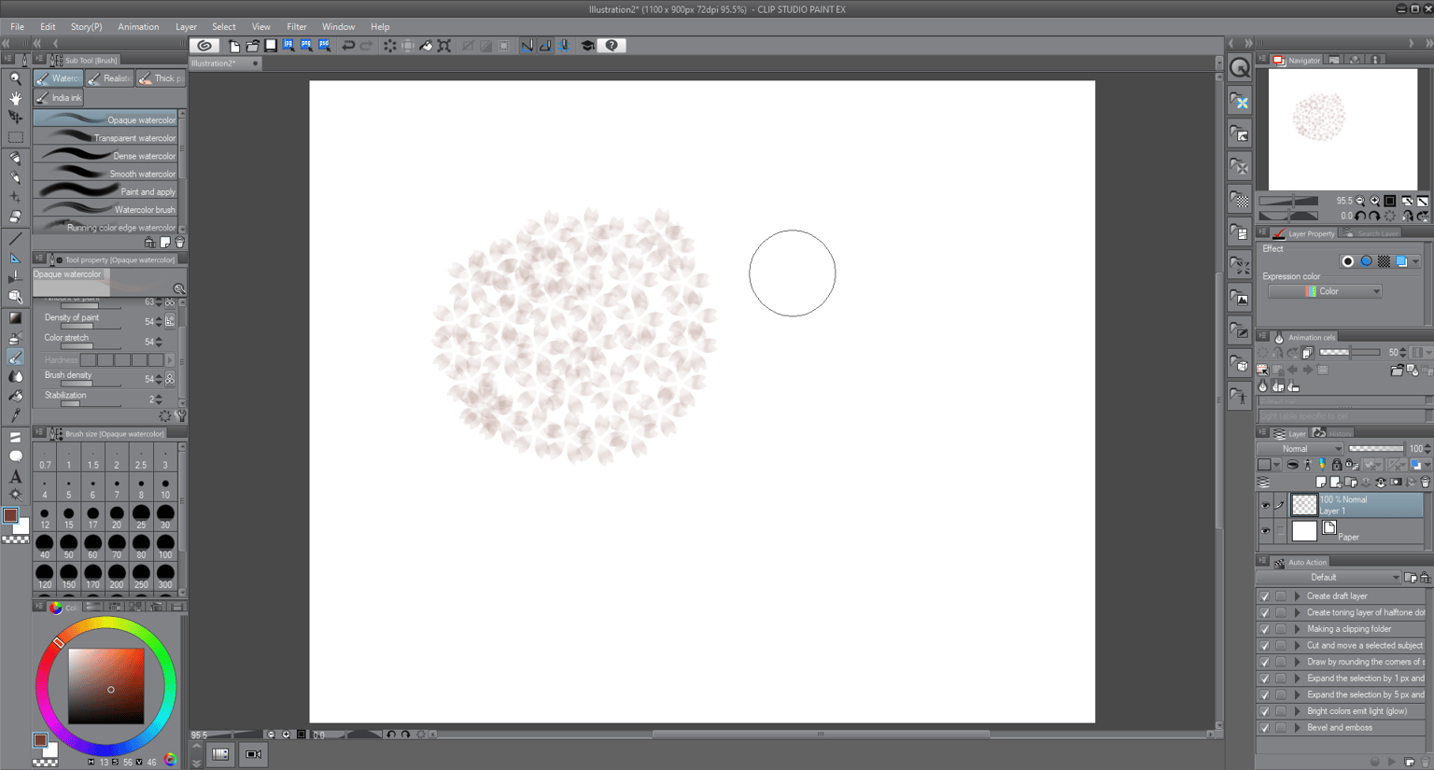1434x770 pixels.
Task: Expand the Create draft layer action
Action: coord(1297,596)
